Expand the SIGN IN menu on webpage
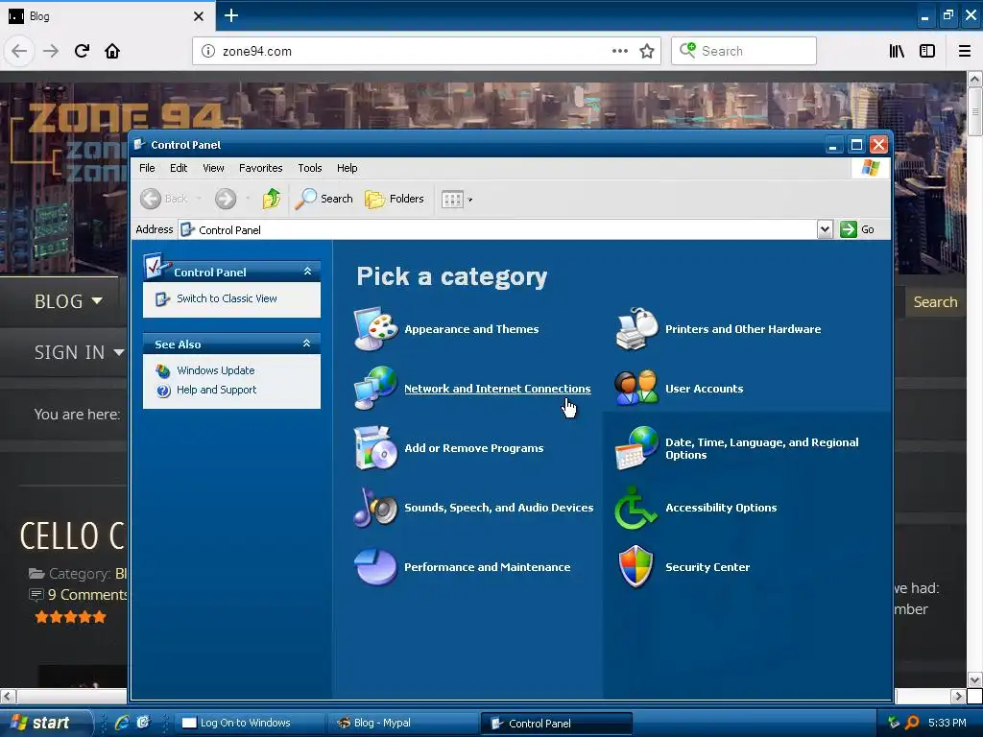Screen dimensions: 983x737 coord(79,352)
